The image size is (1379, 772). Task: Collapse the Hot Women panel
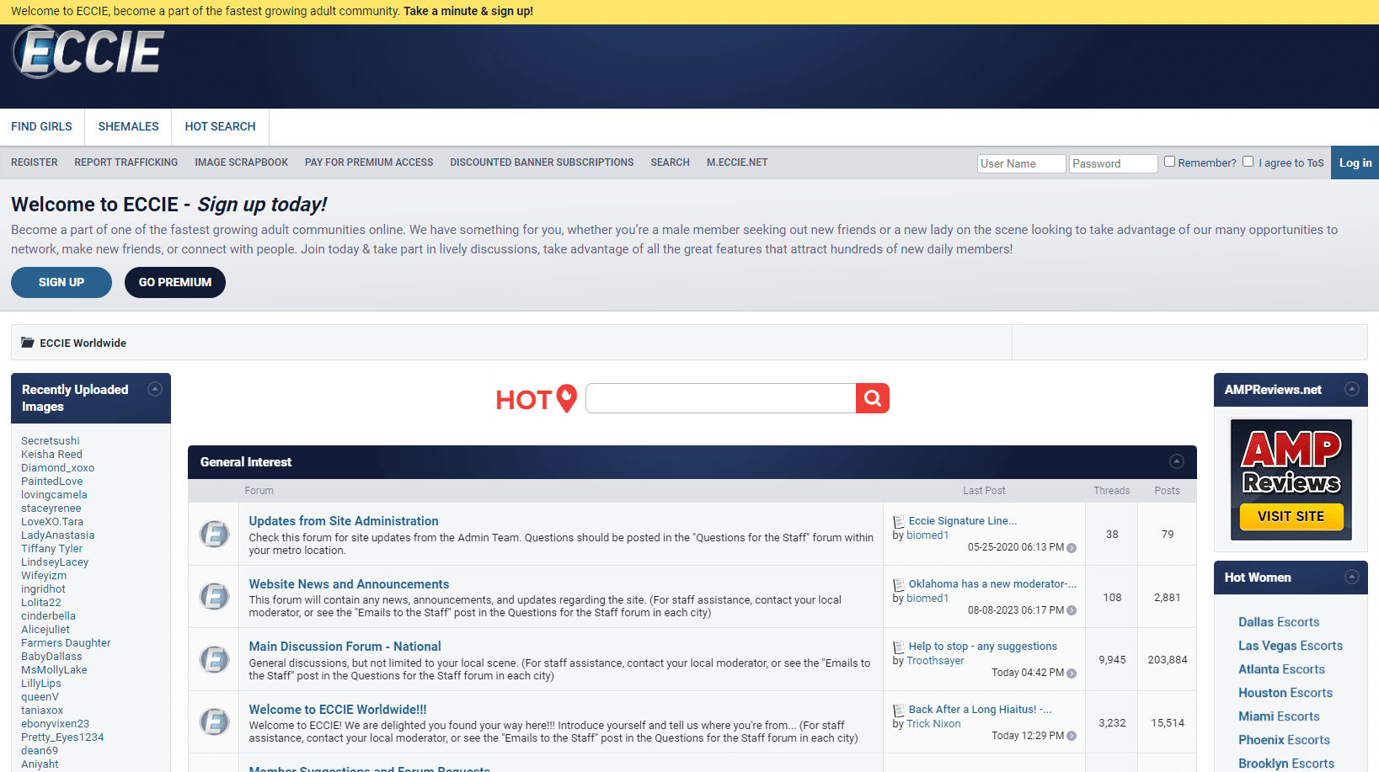1352,577
